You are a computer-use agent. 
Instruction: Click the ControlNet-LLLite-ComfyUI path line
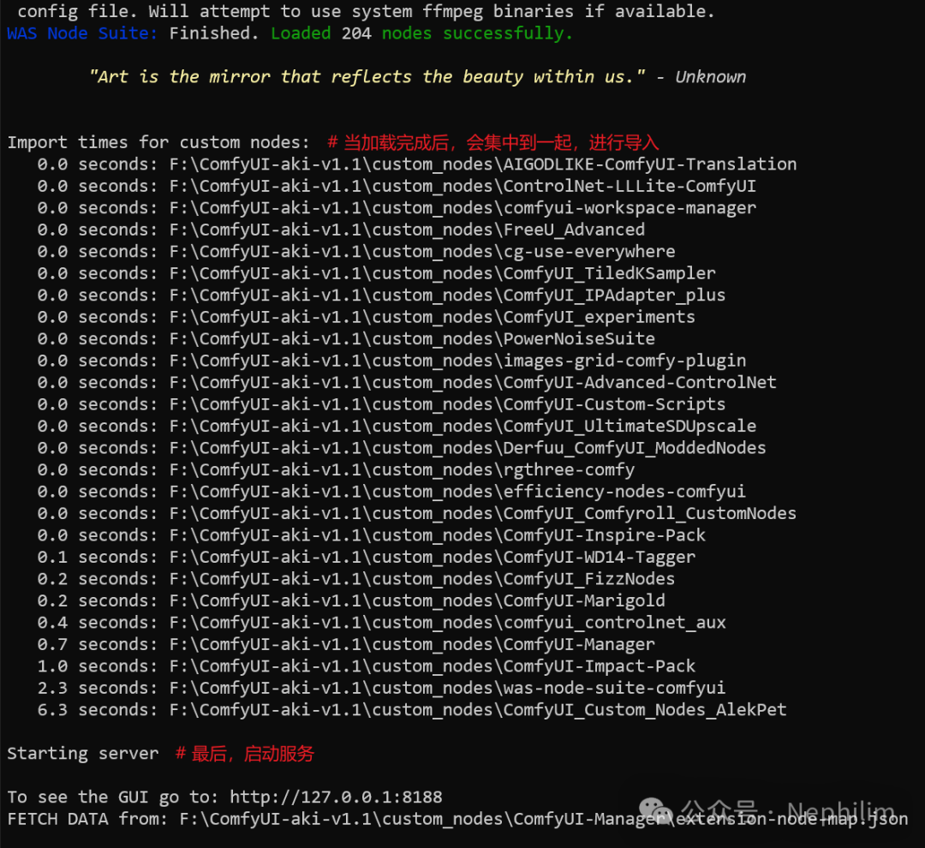397,186
